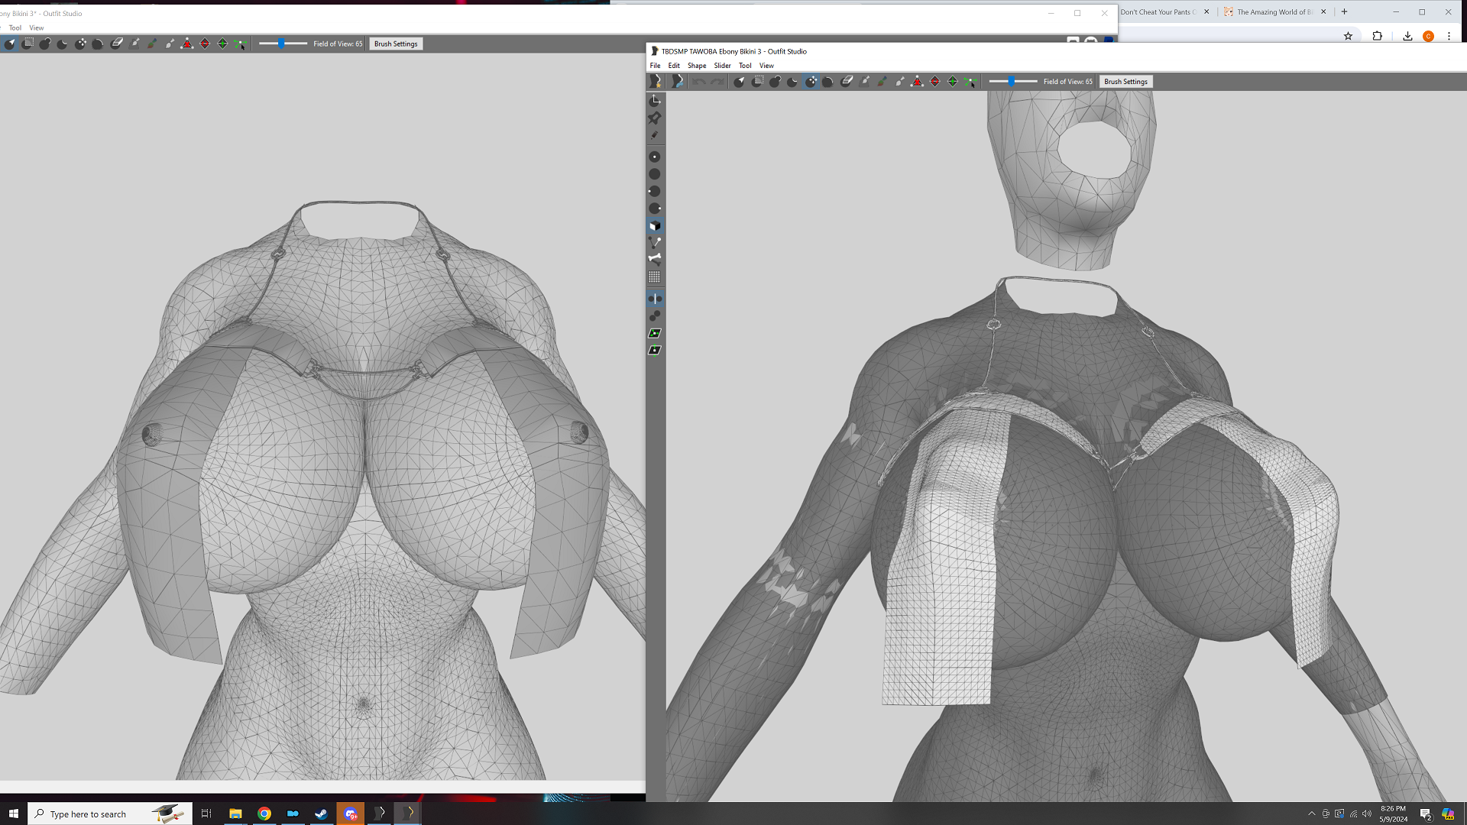This screenshot has width=1467, height=825.
Task: Open the File menu in front window
Action: (x=655, y=66)
